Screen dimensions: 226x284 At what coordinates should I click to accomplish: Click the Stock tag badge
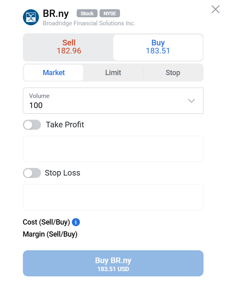pyautogui.click(x=87, y=13)
